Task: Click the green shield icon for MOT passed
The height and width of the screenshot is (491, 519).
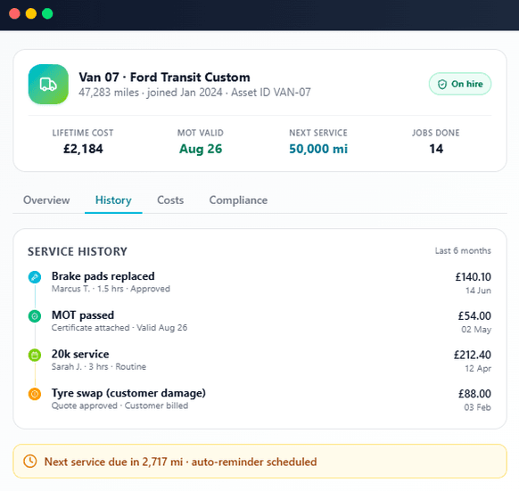Action: tap(35, 316)
